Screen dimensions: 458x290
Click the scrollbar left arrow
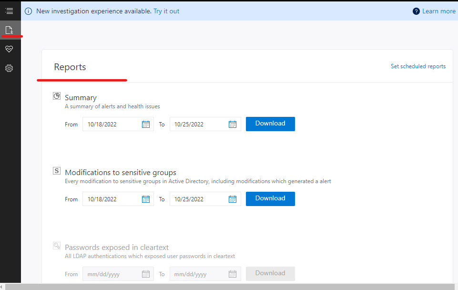pos(1,287)
